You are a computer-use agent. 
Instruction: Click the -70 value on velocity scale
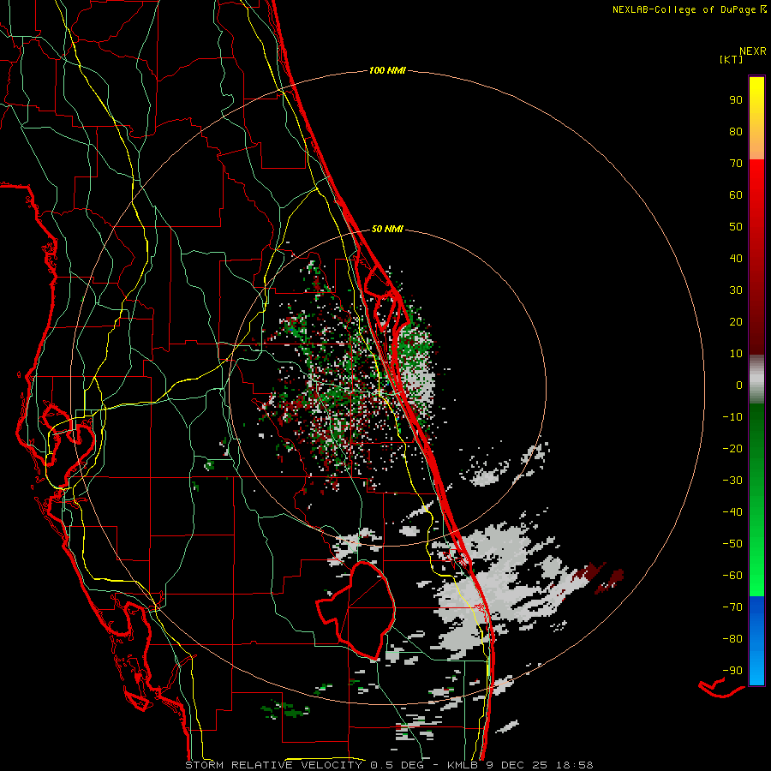pyautogui.click(x=732, y=607)
